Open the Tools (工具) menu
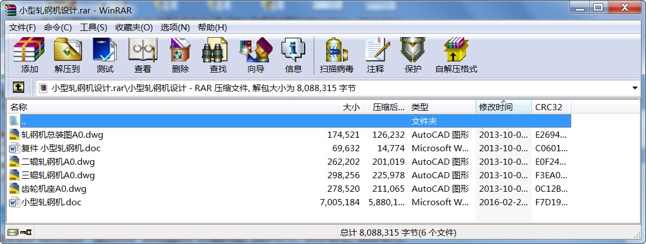 [93, 28]
